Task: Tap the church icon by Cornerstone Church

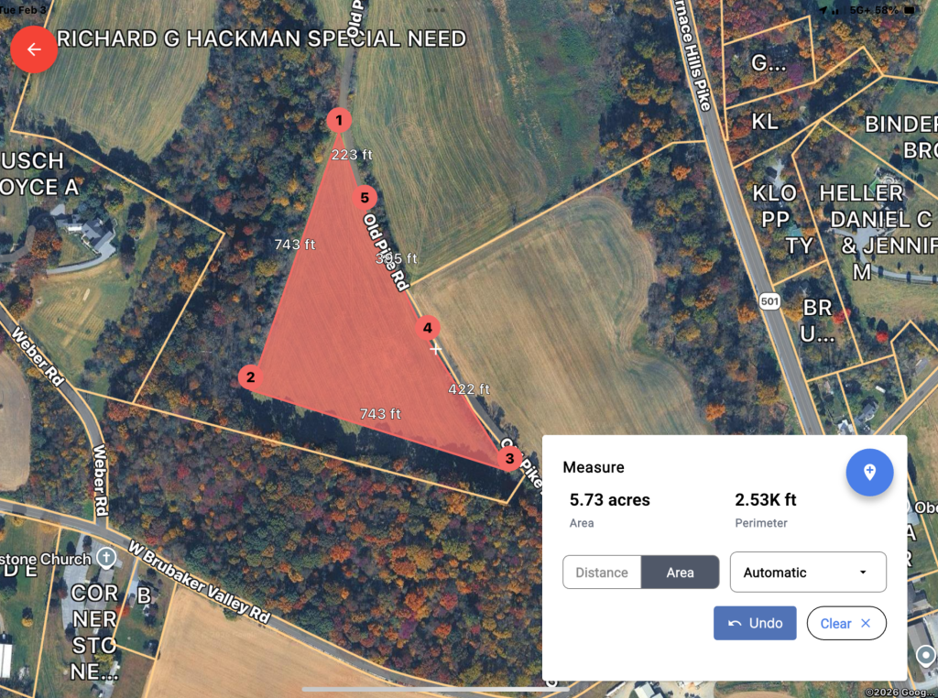Action: click(x=106, y=558)
